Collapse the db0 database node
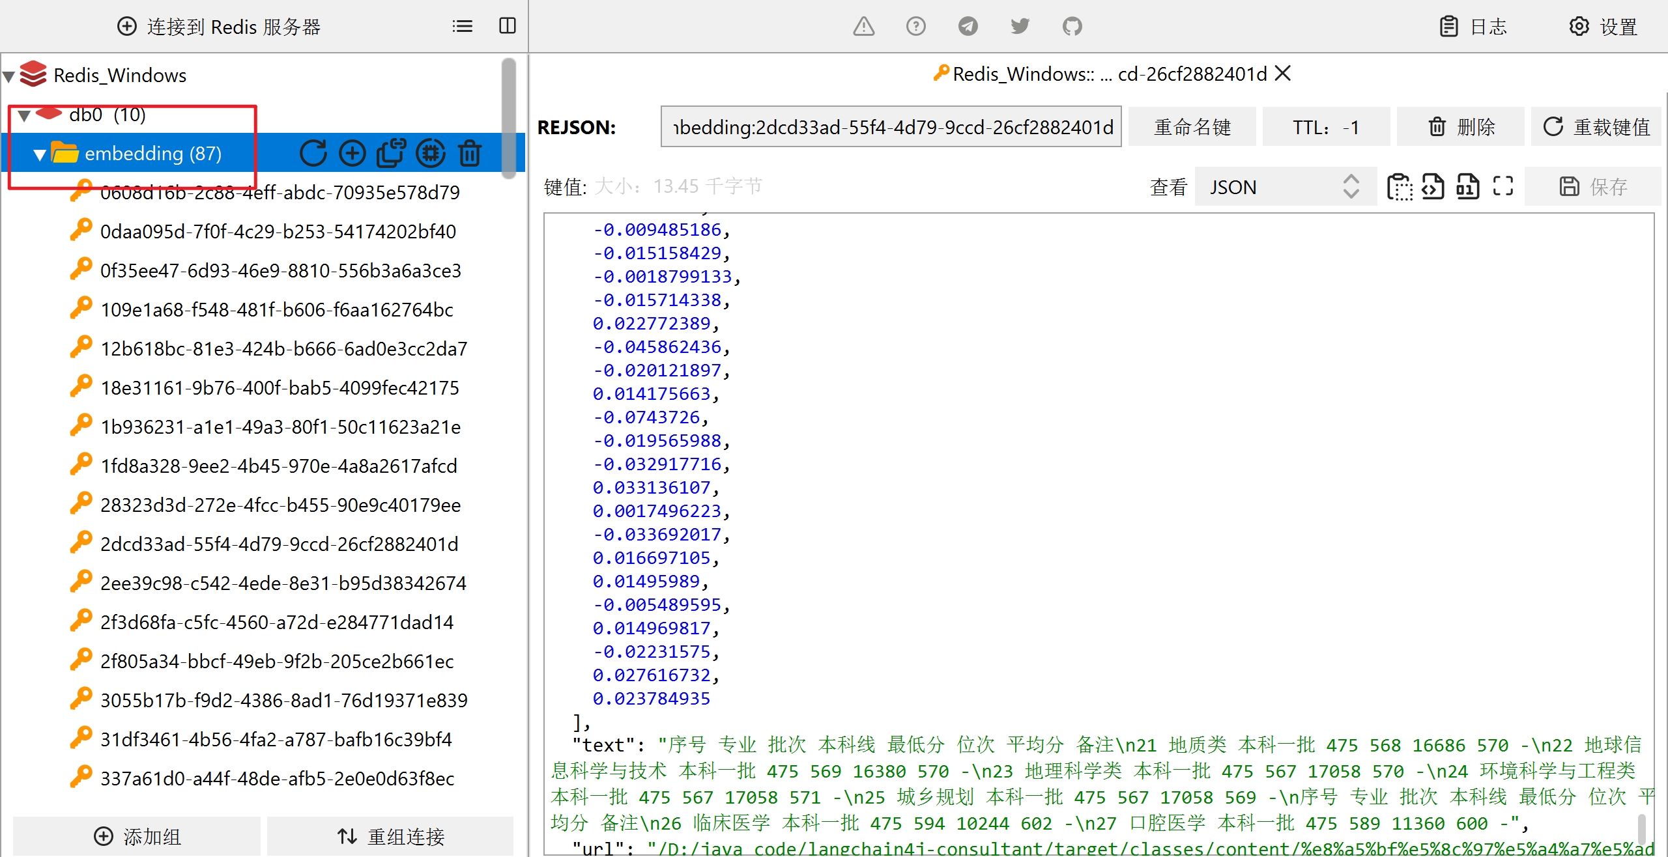This screenshot has width=1668, height=857. pyautogui.click(x=24, y=116)
